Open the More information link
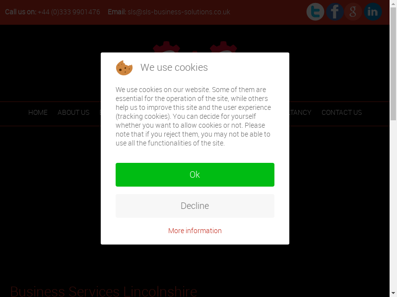Screen dimensions: 397x297 coord(195,231)
